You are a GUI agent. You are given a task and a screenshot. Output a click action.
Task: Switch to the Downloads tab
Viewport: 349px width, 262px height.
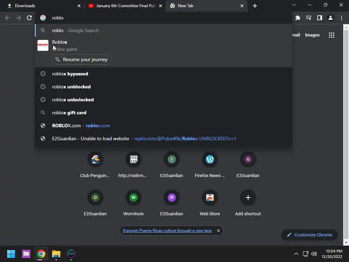click(42, 6)
